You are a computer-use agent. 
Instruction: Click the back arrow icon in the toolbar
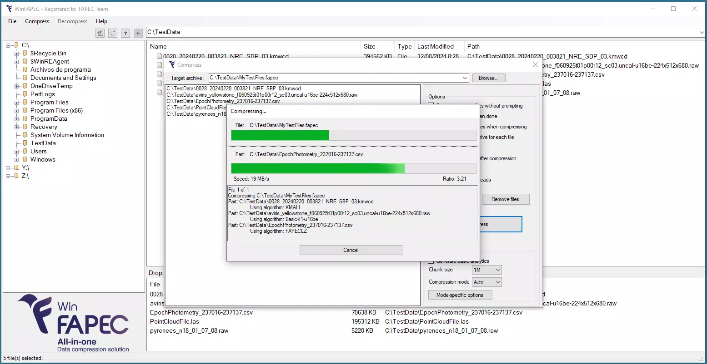(138, 33)
